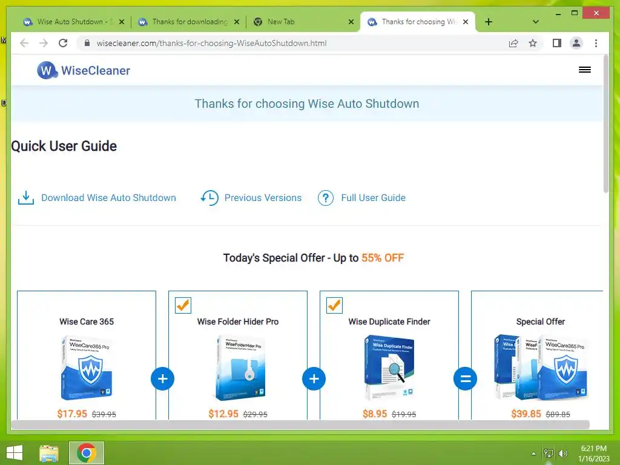Open the Chrome side panel
Screen dimensions: 620x465
(x=557, y=43)
